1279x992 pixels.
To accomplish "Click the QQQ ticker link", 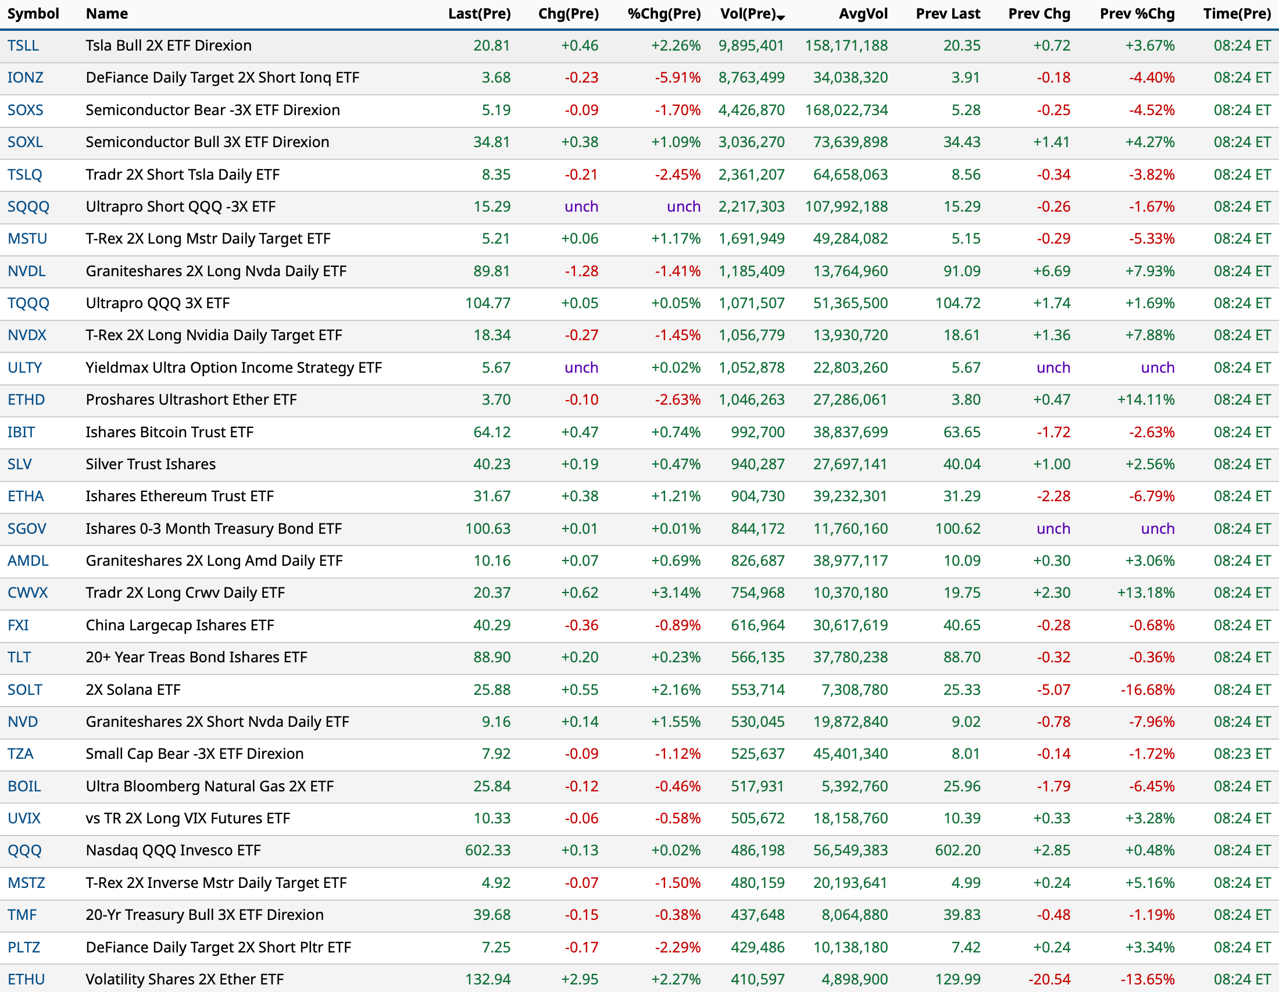I will coord(24,850).
